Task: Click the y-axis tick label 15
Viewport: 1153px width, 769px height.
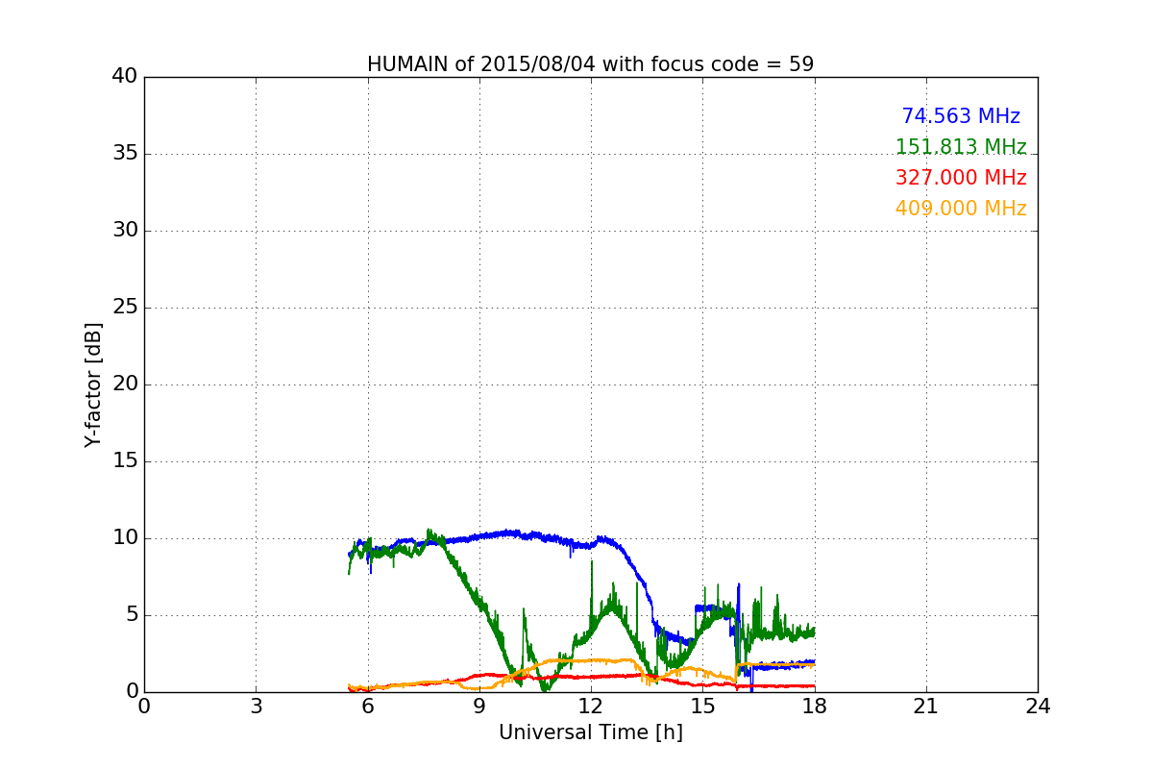Action: (124, 461)
